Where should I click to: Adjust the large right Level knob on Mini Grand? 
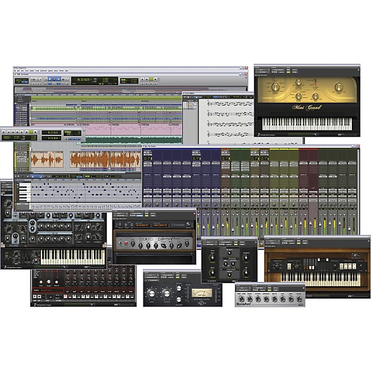tap(339, 87)
